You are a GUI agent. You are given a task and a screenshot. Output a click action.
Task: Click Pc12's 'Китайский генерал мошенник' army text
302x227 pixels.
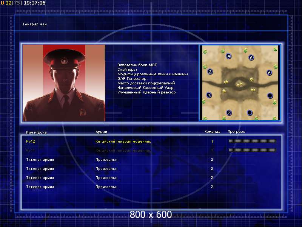(123, 141)
